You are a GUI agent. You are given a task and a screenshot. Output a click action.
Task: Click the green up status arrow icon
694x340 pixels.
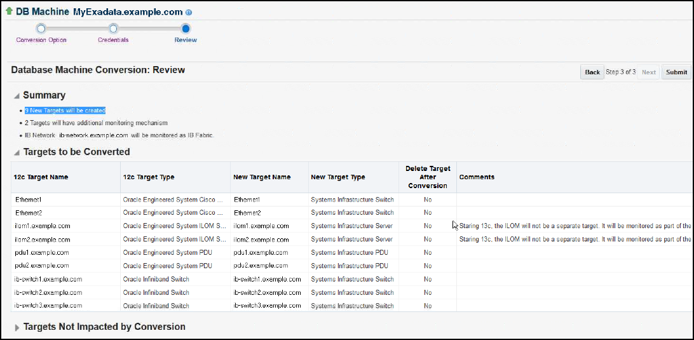(x=9, y=11)
